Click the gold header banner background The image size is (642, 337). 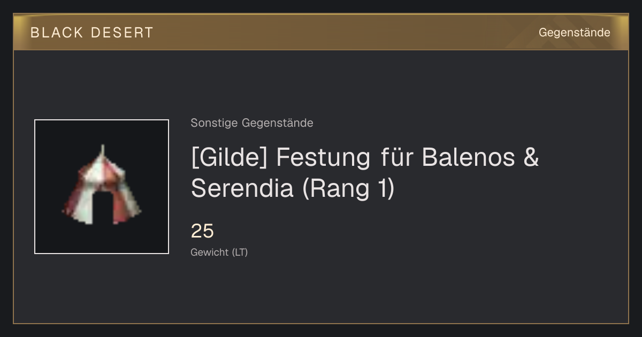321,32
